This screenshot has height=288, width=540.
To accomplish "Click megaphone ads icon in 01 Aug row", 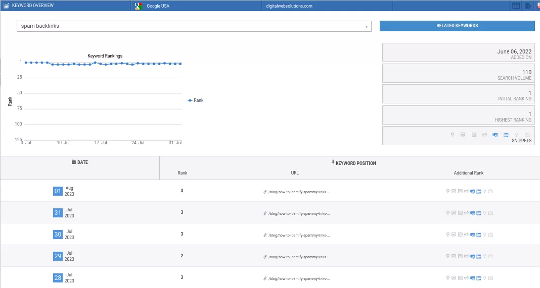I will click(466, 191).
